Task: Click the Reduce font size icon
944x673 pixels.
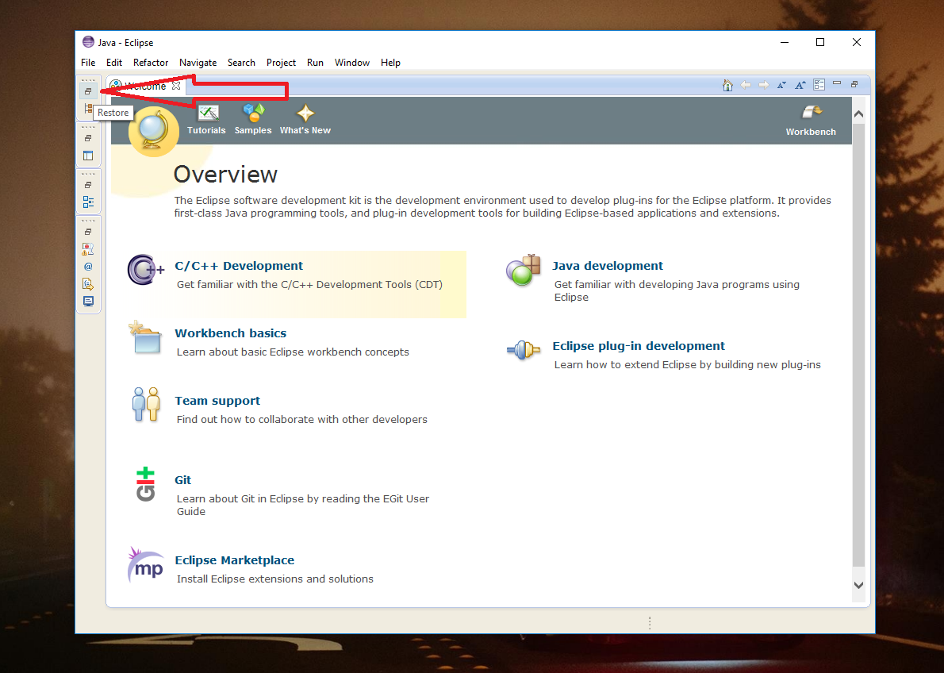Action: 782,85
